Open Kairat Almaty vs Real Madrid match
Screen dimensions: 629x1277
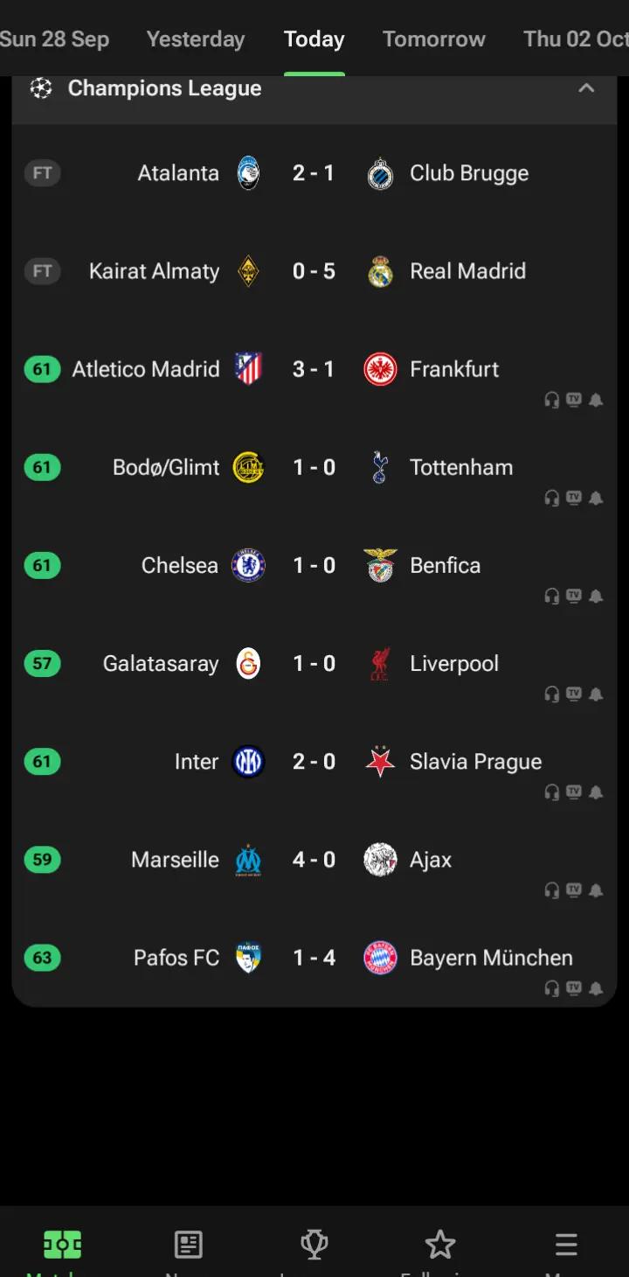(314, 271)
